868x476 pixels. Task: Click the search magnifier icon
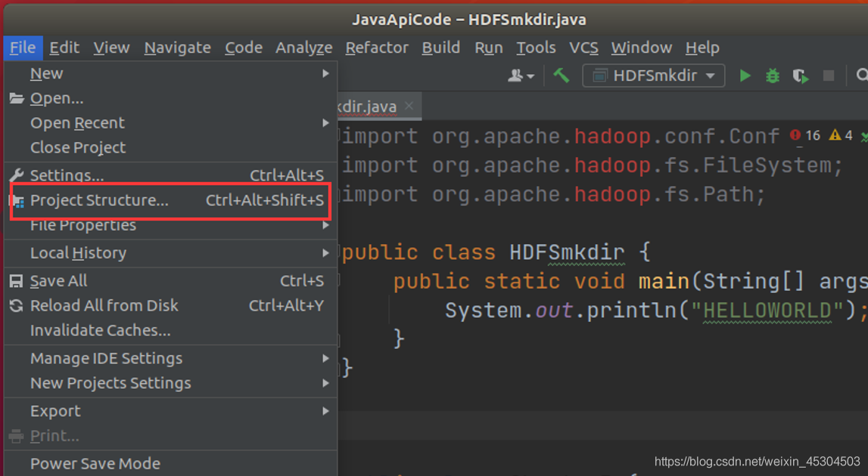(861, 76)
